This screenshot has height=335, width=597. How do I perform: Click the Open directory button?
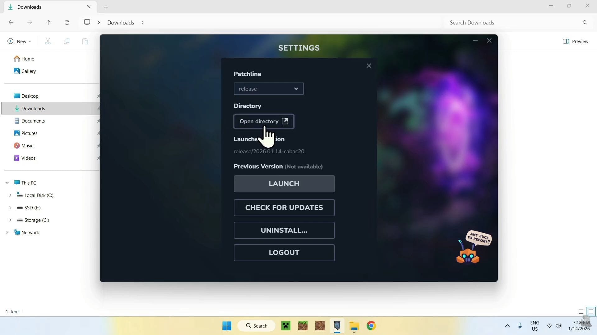pos(264,121)
